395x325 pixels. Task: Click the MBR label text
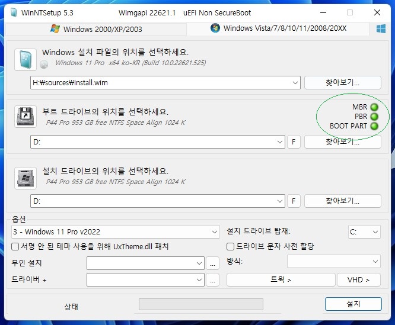click(360, 107)
